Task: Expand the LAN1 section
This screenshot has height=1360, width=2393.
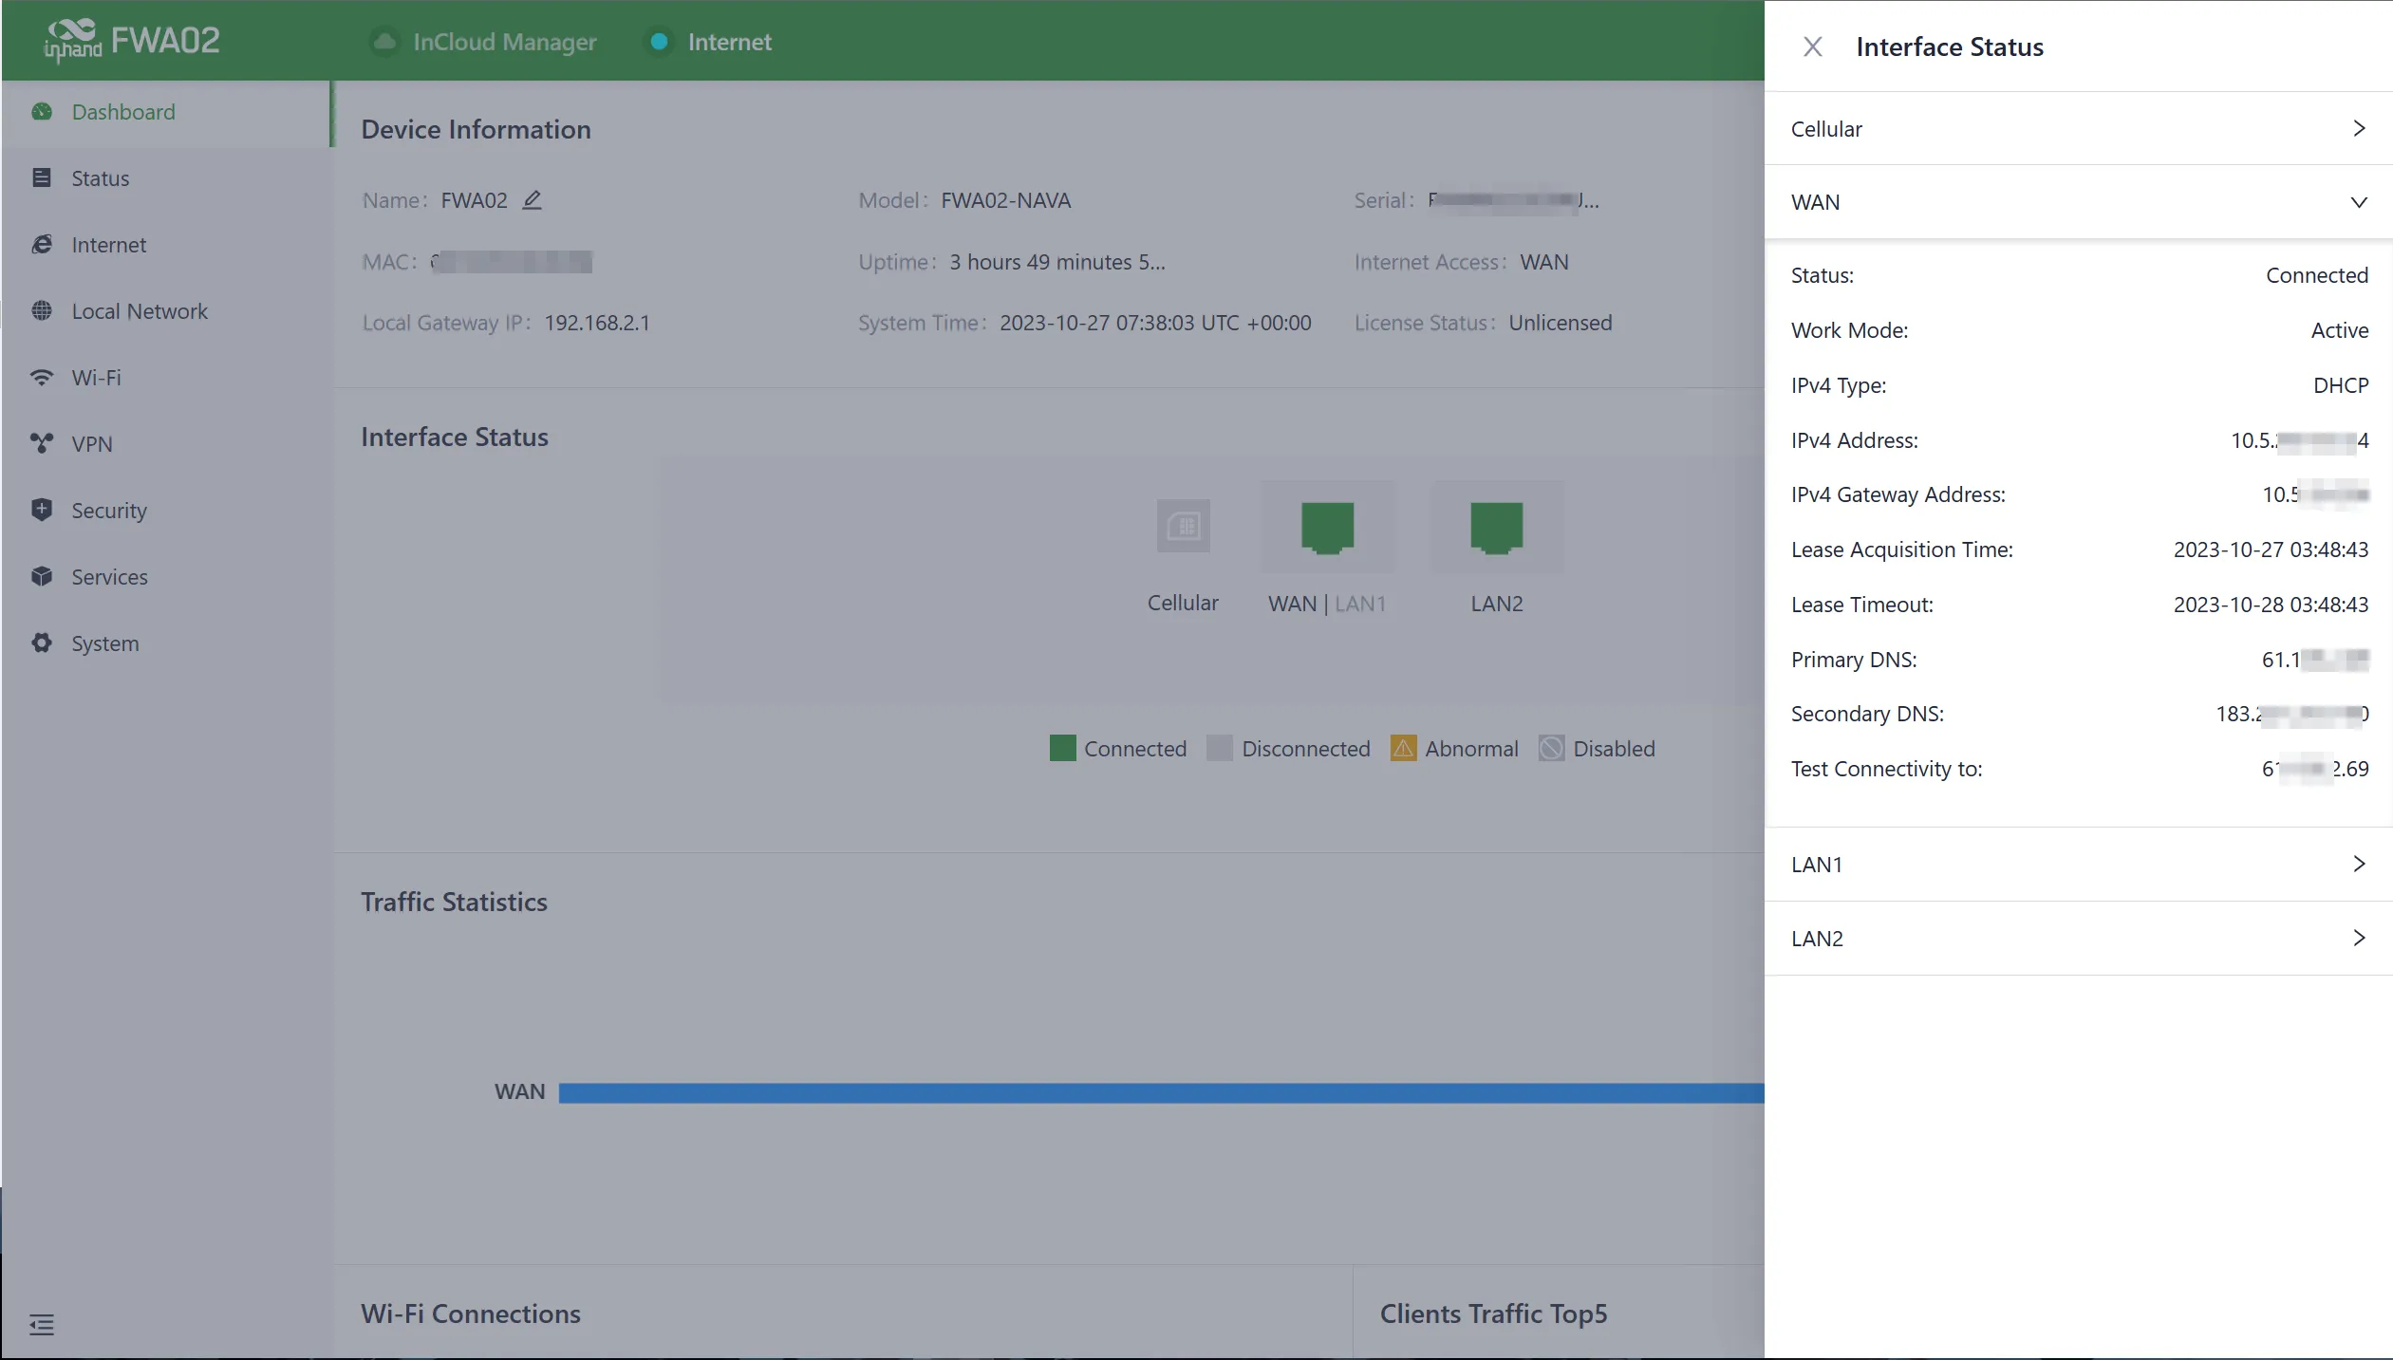Action: click(2078, 864)
